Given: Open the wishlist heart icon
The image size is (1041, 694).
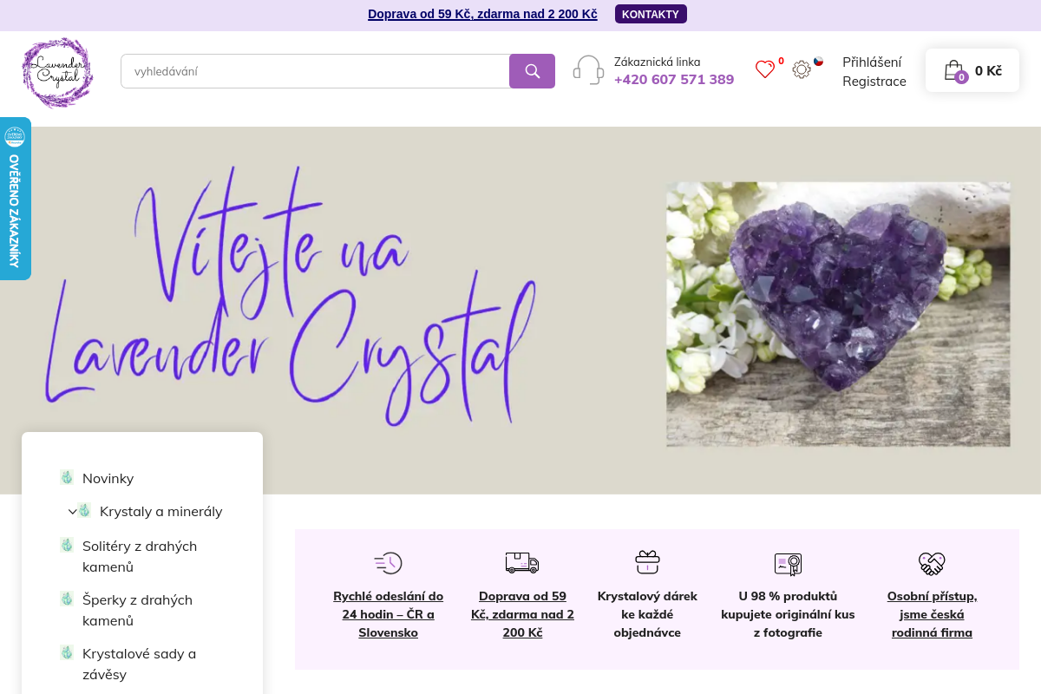Looking at the screenshot, I should [765, 69].
